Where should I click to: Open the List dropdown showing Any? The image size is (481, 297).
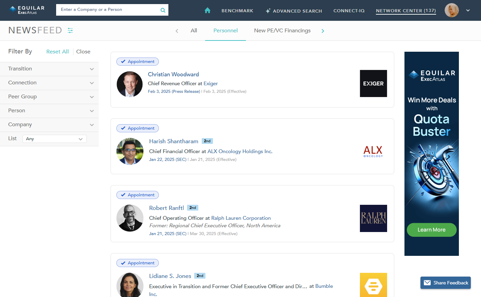point(54,139)
